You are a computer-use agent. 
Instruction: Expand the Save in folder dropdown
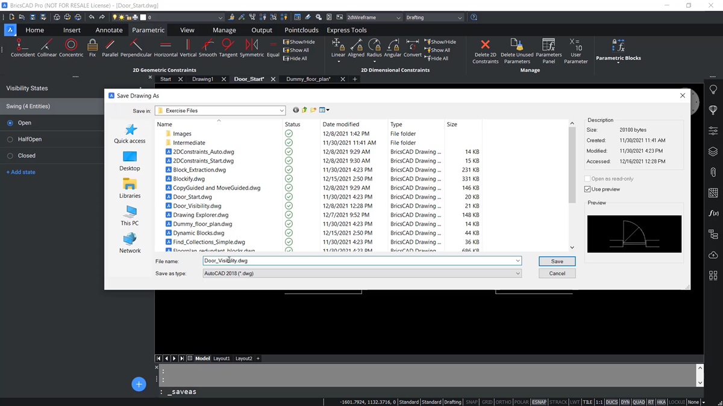(x=281, y=111)
